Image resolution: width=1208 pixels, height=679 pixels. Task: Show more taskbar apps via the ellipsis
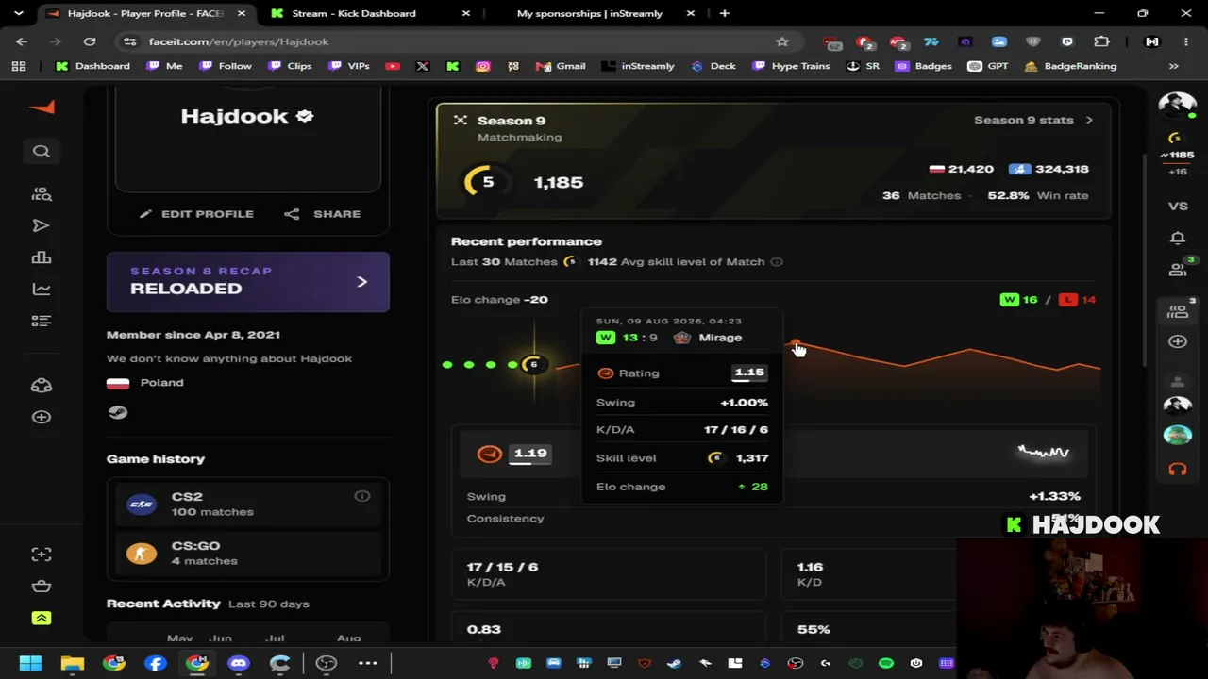pos(368,663)
